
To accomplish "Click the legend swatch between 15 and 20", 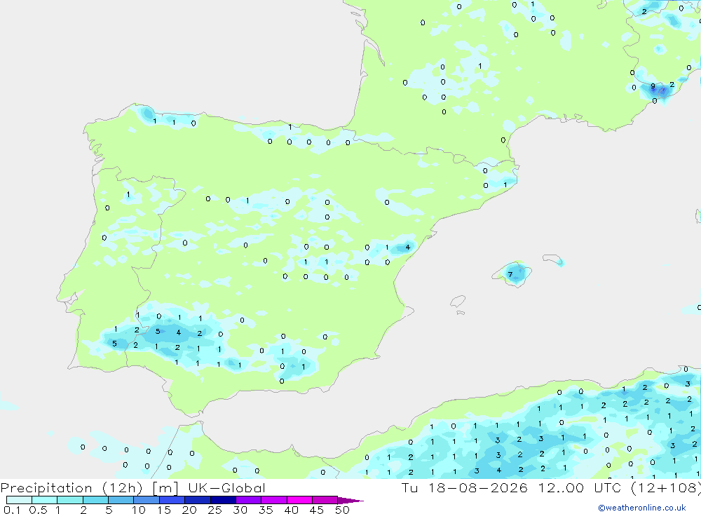I will (172, 500).
